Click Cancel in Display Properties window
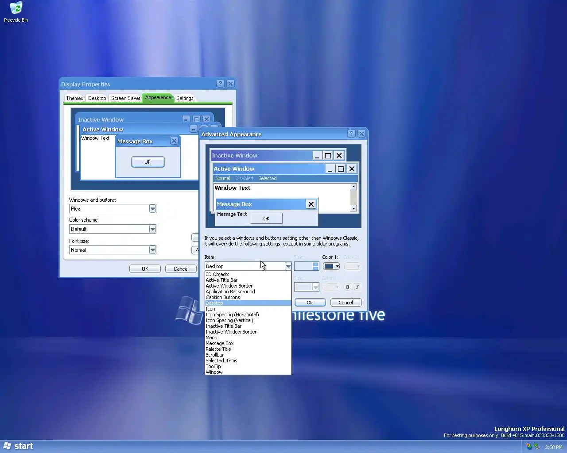 point(181,269)
